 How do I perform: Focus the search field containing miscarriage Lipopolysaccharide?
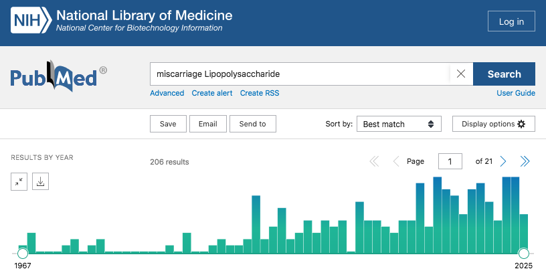click(300, 74)
